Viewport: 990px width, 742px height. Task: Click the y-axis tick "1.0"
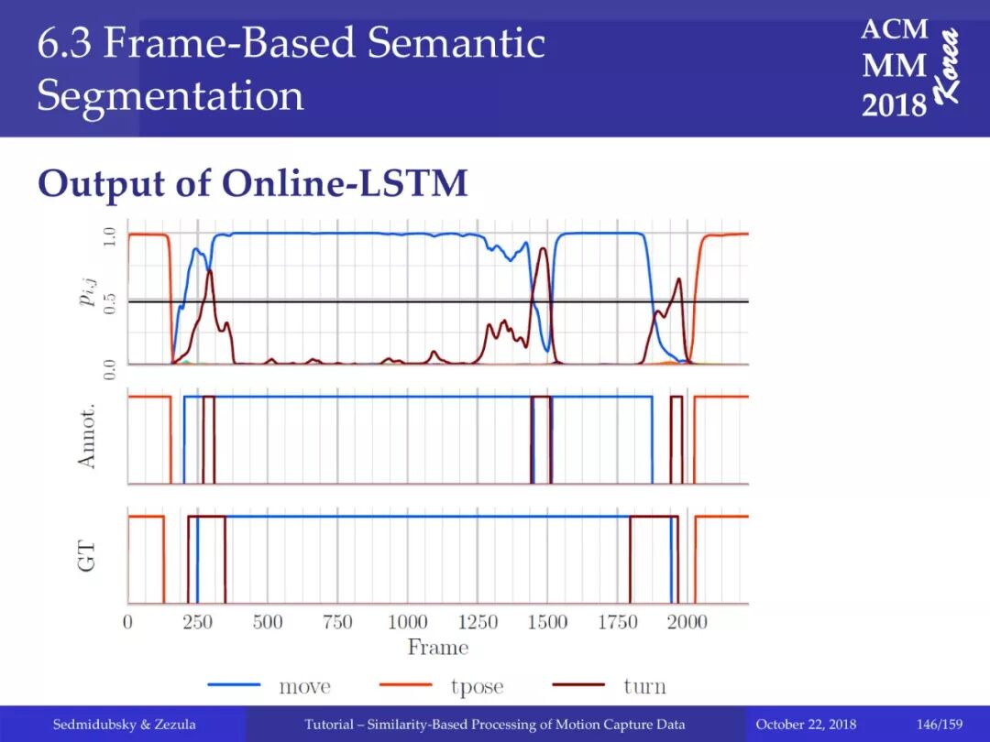coord(110,237)
